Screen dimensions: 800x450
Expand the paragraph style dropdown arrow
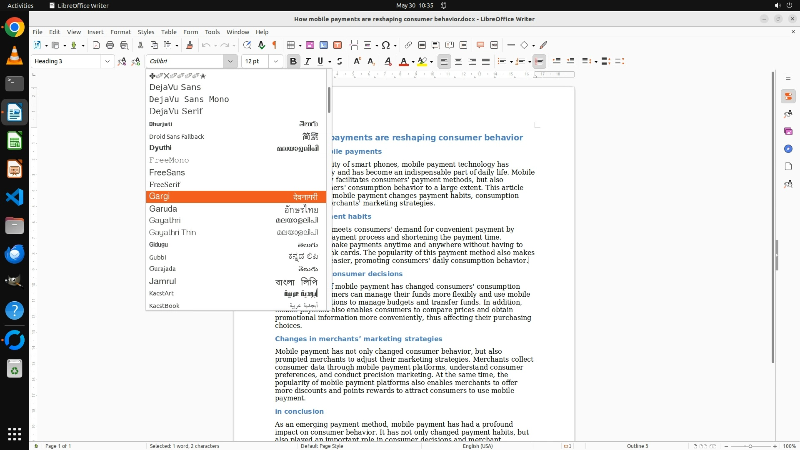click(107, 61)
